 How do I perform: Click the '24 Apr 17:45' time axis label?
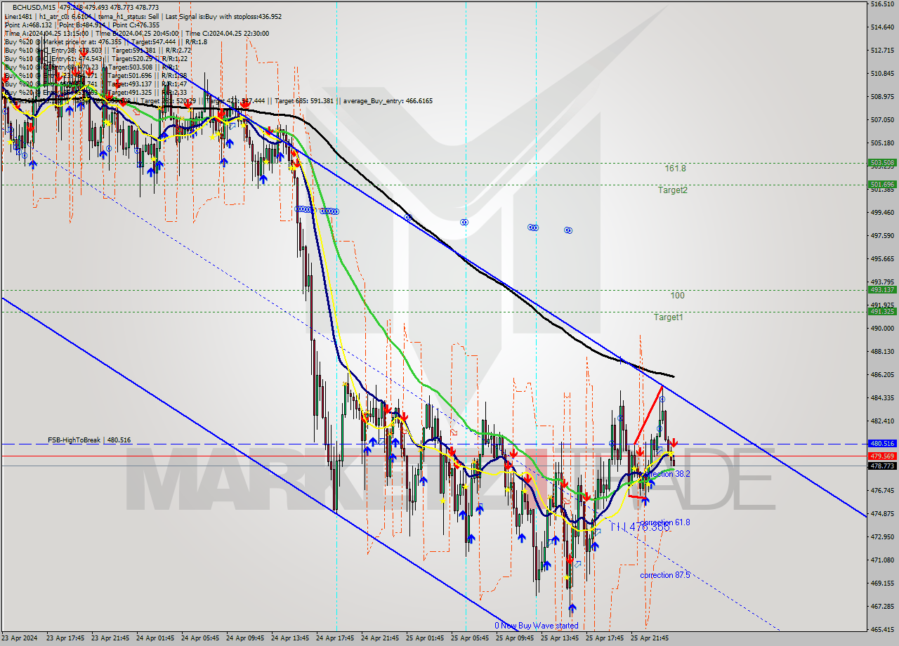tap(335, 638)
